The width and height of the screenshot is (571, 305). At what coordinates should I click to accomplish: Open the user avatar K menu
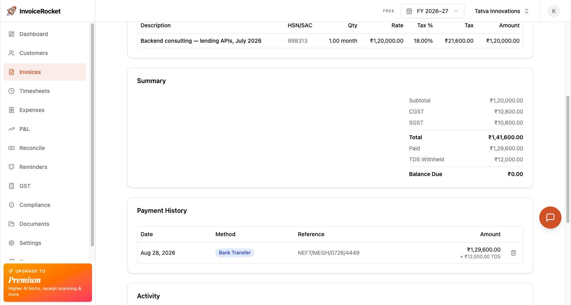pyautogui.click(x=554, y=11)
